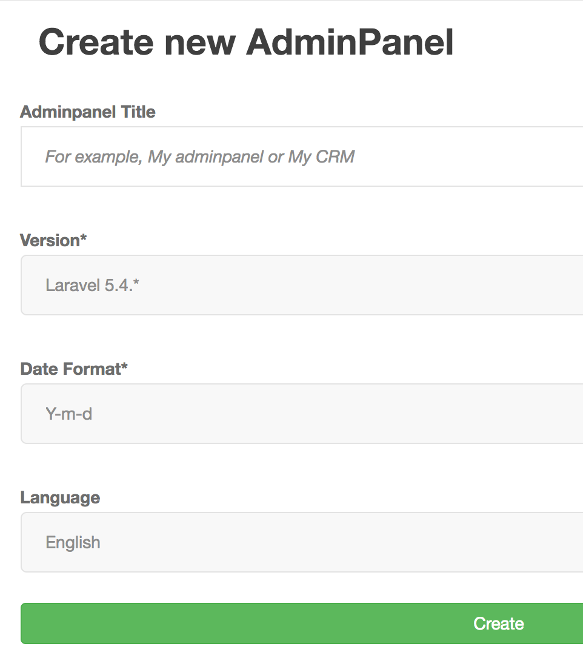Screen dimensions: 583x672
Task: Click the 'For example, My adminpanel' placeholder field
Action: (291, 156)
